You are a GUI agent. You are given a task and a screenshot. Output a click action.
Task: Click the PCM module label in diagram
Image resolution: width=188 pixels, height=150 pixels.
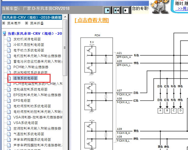(97, 35)
